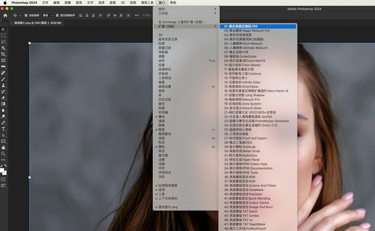Toggle 显示变换控件 checkbox
Screen dimensions: 375x231
[57, 15]
